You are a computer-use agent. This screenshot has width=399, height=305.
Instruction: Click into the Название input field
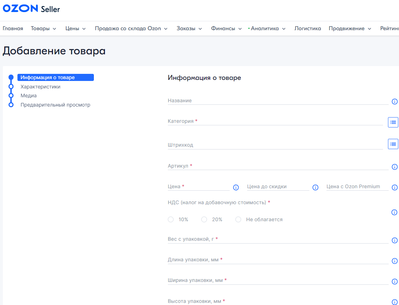pyautogui.click(x=277, y=101)
